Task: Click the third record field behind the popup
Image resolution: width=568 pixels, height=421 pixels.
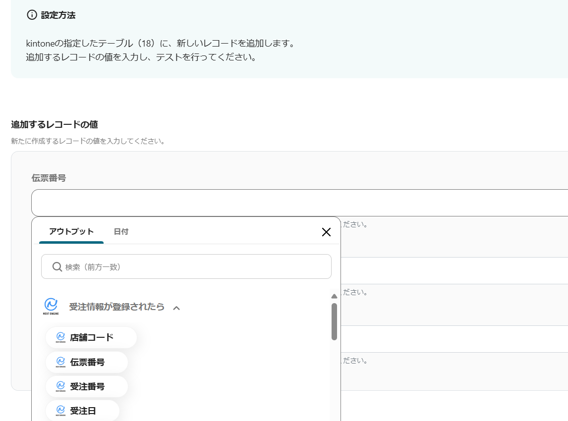Action: pos(454,339)
